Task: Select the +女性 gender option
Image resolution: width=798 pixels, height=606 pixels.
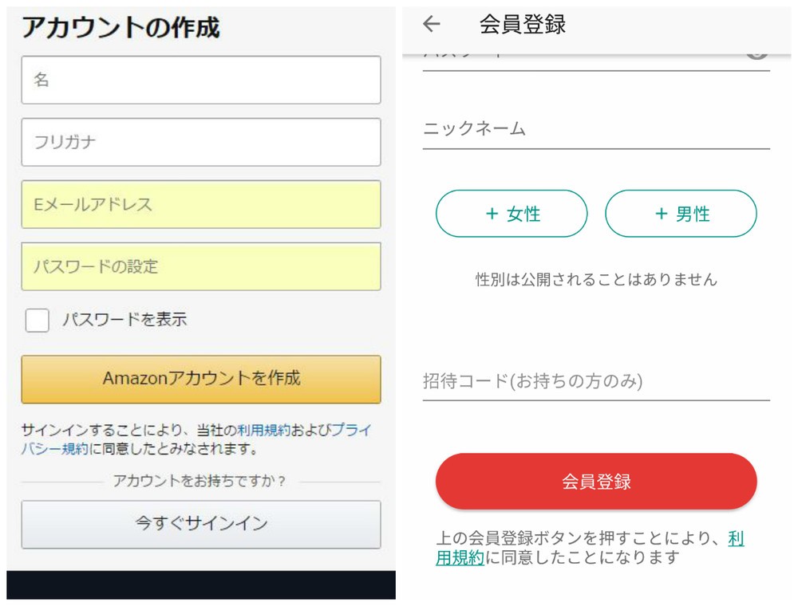Action: click(511, 214)
